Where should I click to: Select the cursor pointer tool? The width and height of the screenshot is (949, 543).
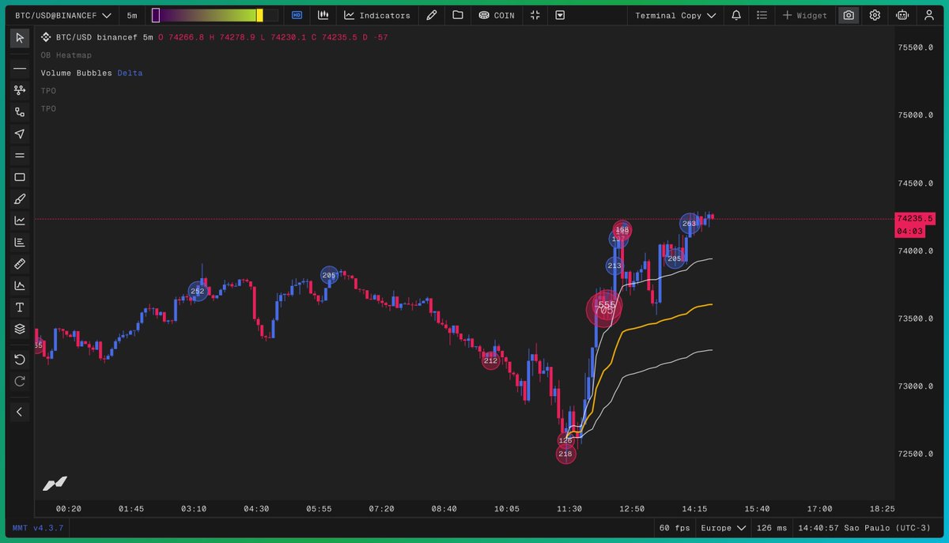click(x=20, y=38)
